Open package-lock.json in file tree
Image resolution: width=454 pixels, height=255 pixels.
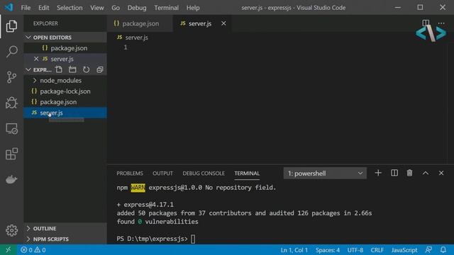(65, 91)
